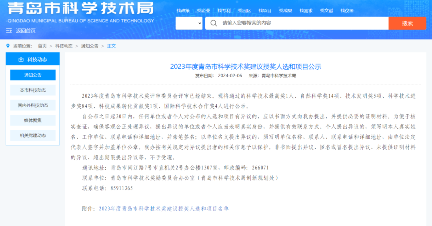Open attachment 2023年度青岛市科学技术奖建议授奖人选和项目名单

(x=164, y=209)
